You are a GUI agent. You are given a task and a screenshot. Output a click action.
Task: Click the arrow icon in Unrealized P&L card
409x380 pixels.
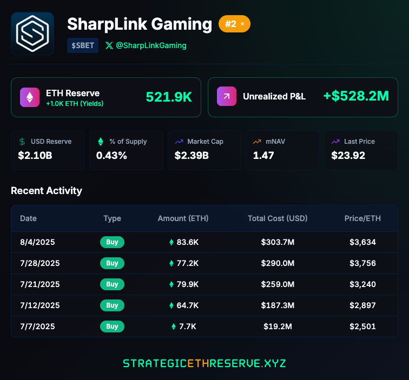[226, 96]
